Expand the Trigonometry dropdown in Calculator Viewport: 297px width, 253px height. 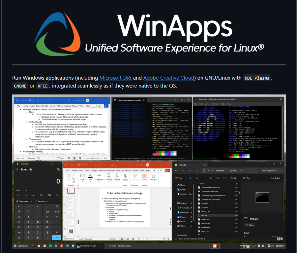pyautogui.click(x=24, y=201)
